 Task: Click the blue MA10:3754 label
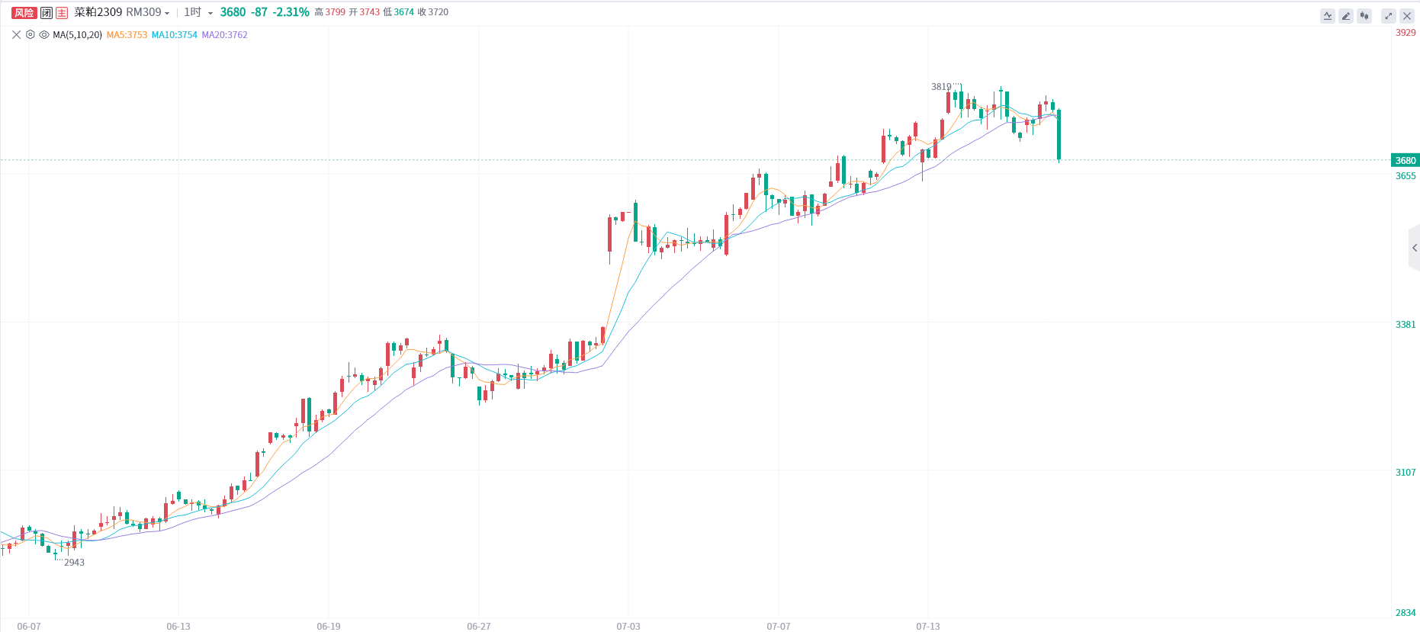point(174,35)
